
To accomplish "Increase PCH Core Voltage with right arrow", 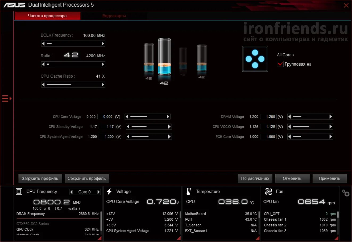I will [331, 136].
